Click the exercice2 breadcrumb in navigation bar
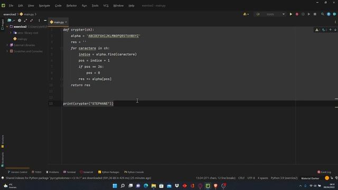This screenshot has width=338, height=190. click(x=10, y=14)
